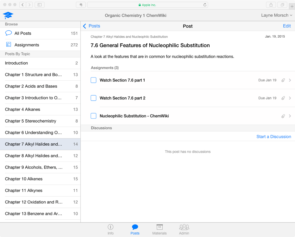Viewport: 295px width, 237px height.
Task: Click the Safari share icon
Action: (271, 5)
